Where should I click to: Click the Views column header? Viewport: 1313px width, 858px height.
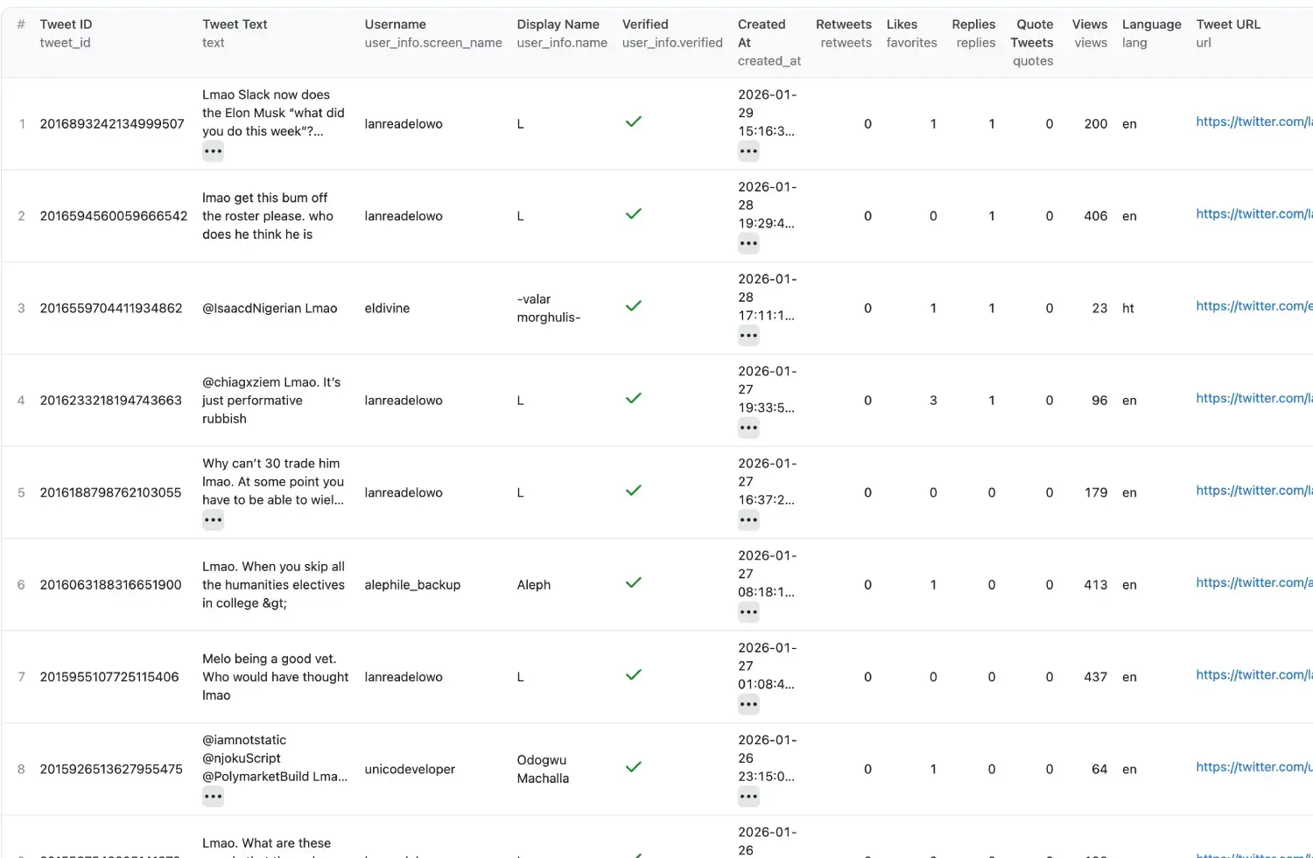pos(1089,24)
